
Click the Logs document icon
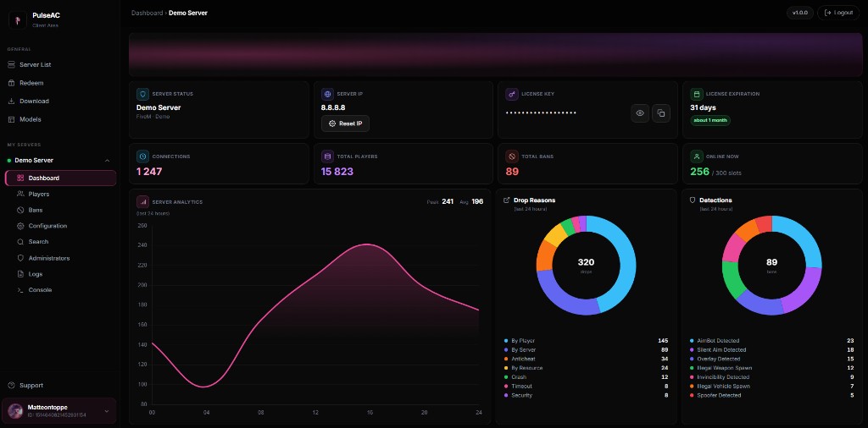pos(20,274)
